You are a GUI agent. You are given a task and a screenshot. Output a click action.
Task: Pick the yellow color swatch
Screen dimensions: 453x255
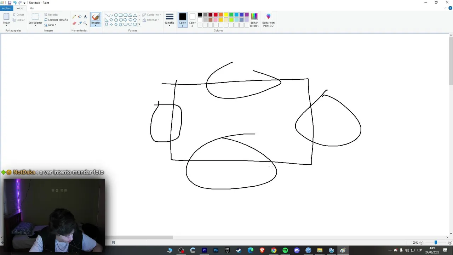[226, 15]
